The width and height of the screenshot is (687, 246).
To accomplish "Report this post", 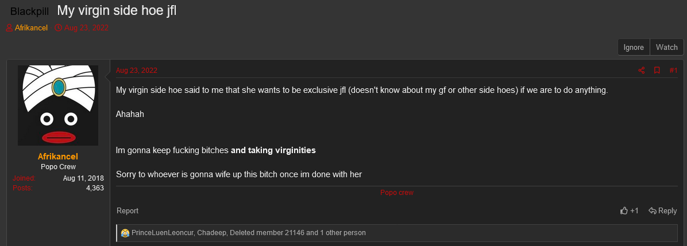I will tap(128, 211).
